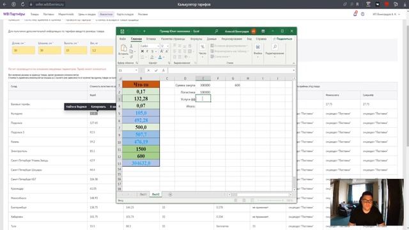Open Цены и скидки in the WB menu
This screenshot has width=409, height=230.
(x=87, y=14)
